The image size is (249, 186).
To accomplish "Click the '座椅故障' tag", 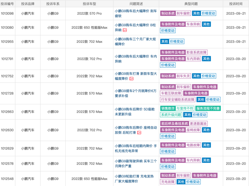I will [x=193, y=130].
